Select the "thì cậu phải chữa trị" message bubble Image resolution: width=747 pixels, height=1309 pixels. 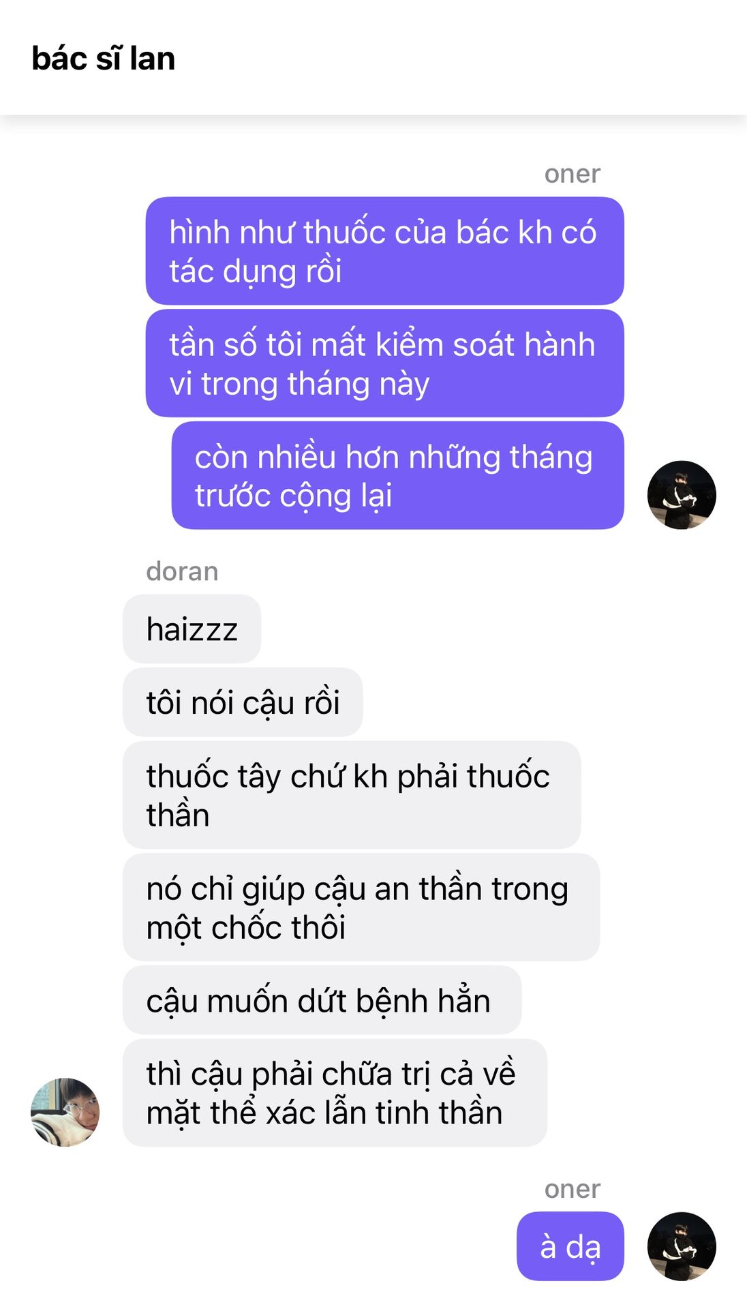point(335,1093)
